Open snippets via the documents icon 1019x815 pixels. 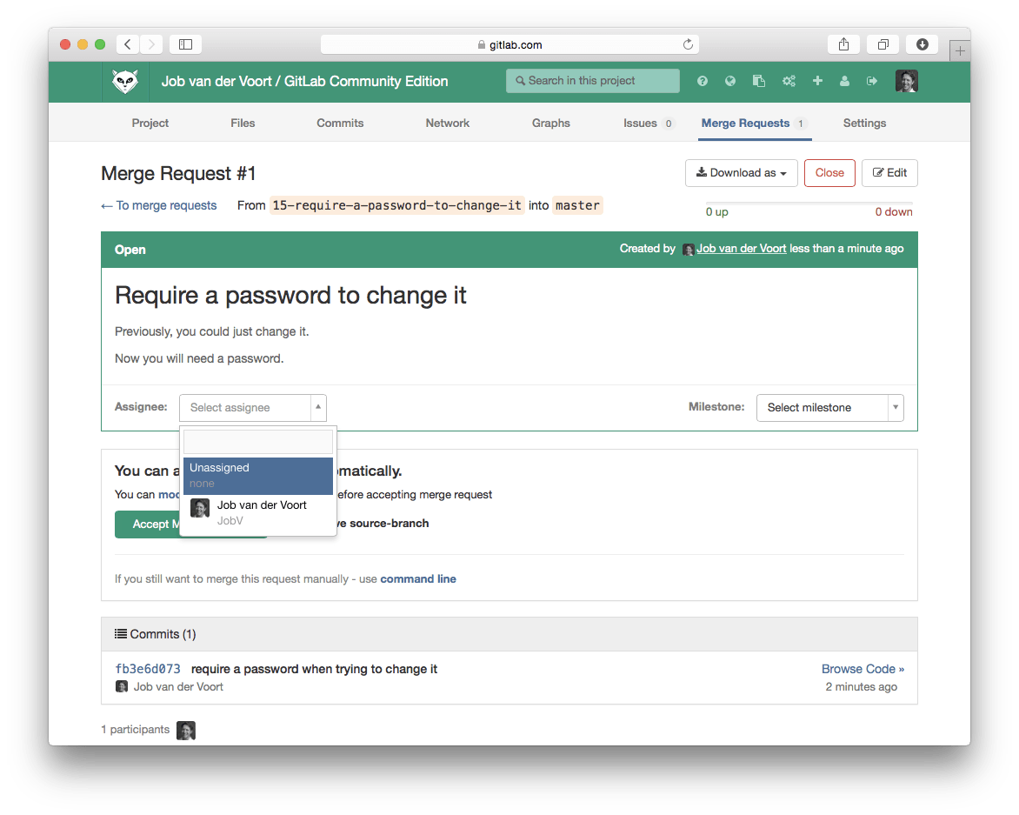(x=759, y=81)
